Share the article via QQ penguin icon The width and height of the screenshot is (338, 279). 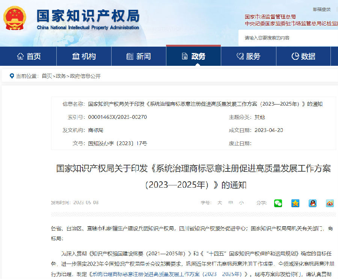point(312,203)
